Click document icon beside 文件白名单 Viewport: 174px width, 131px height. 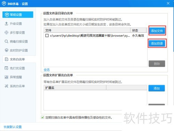point(6,59)
